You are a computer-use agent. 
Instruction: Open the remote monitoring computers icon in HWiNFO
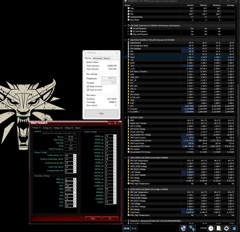(x=183, y=228)
